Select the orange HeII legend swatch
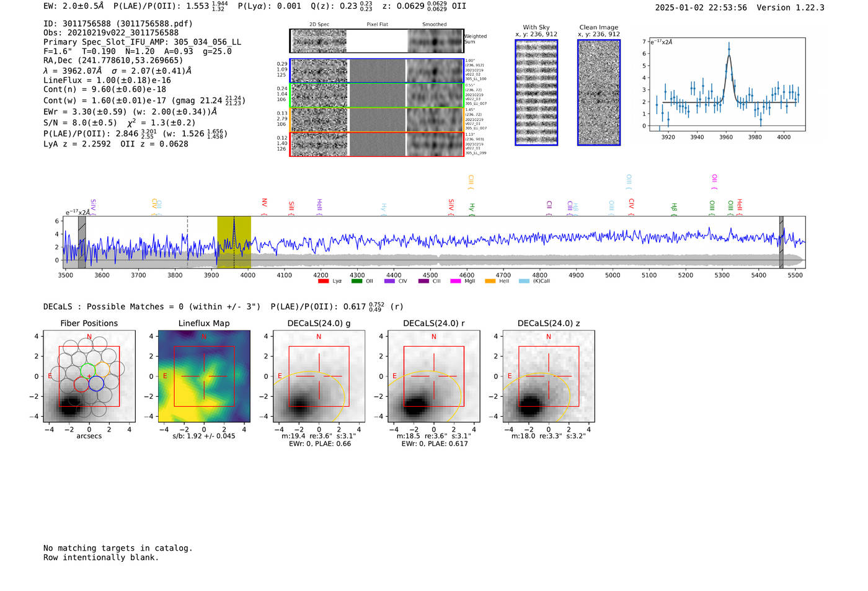 490,281
